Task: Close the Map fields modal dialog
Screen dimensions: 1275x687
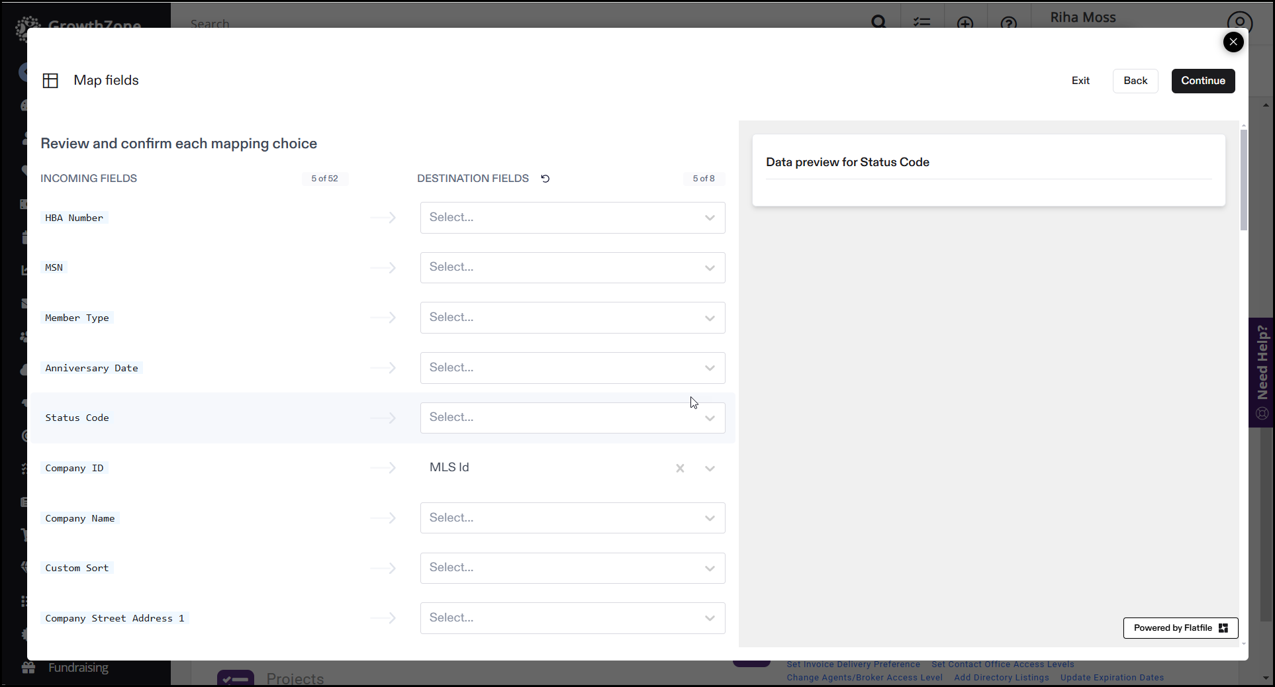Action: click(x=1233, y=42)
